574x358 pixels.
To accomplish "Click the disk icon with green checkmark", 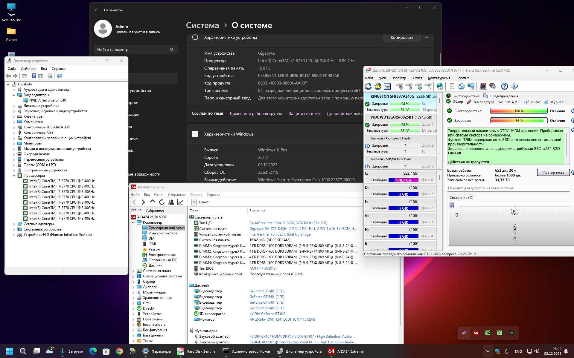I will [x=418, y=86].
